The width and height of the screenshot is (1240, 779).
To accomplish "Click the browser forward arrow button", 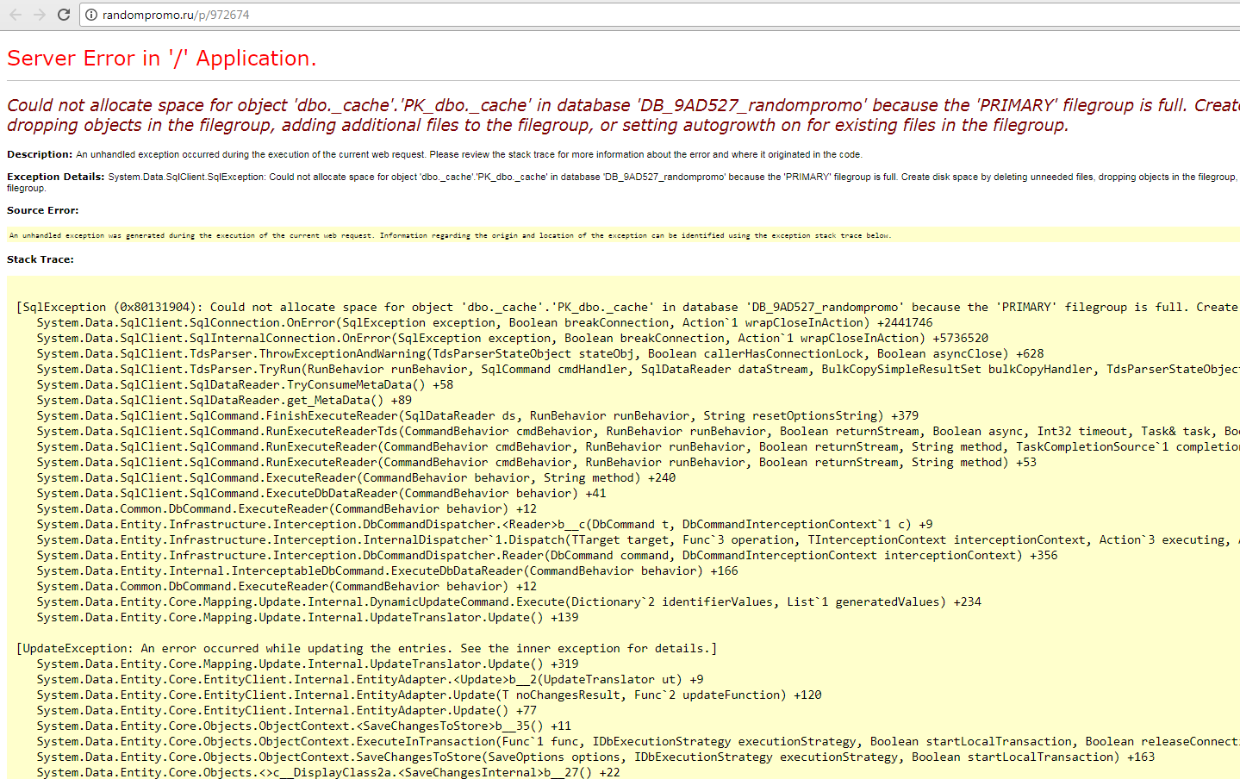I will point(39,15).
